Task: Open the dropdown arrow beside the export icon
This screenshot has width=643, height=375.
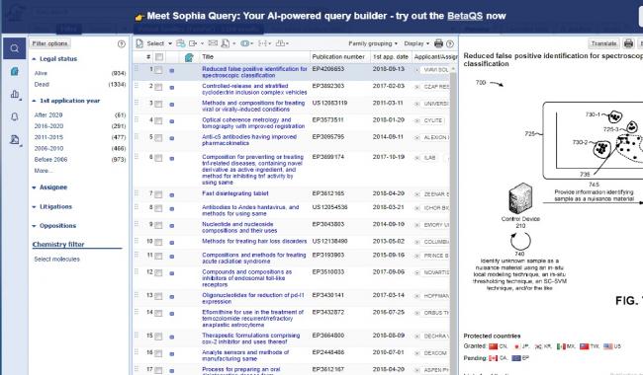Action: pyautogui.click(x=202, y=43)
